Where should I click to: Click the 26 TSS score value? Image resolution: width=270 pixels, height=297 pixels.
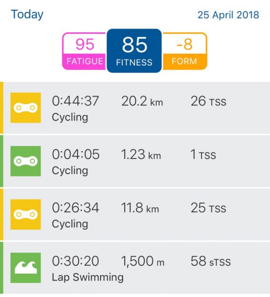point(208,101)
